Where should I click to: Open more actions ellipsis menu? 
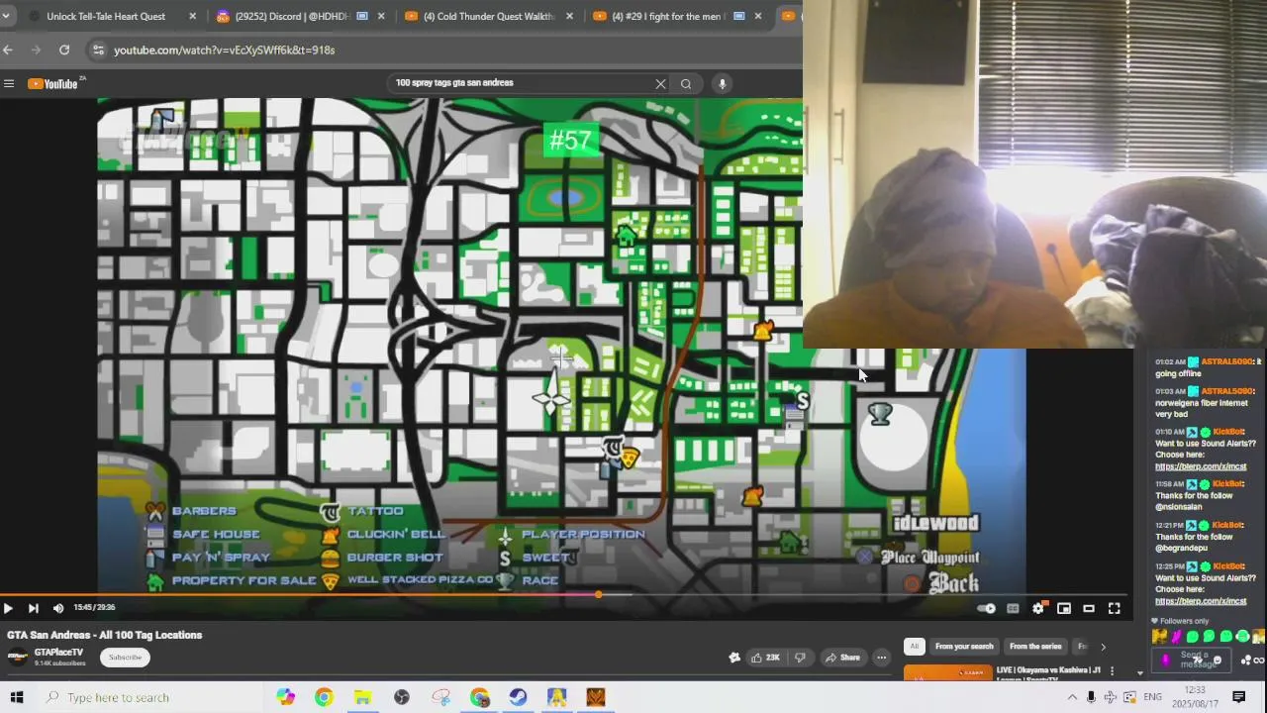point(881,658)
